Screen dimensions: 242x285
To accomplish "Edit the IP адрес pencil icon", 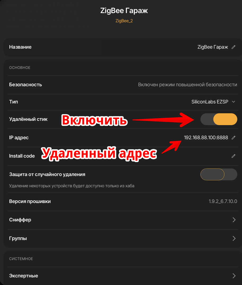I will [x=234, y=137].
